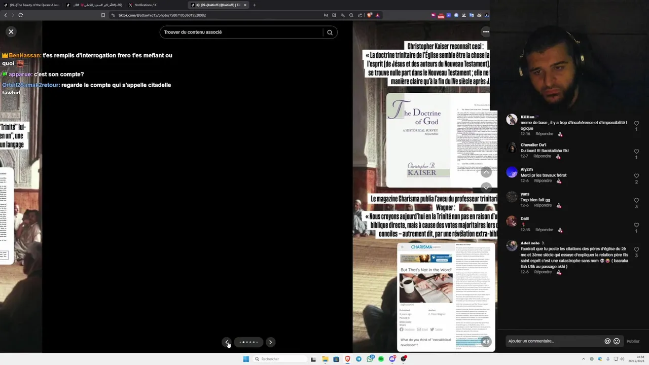This screenshot has width=649, height=365.
Task: Reload the current page
Action: pyautogui.click(x=21, y=15)
